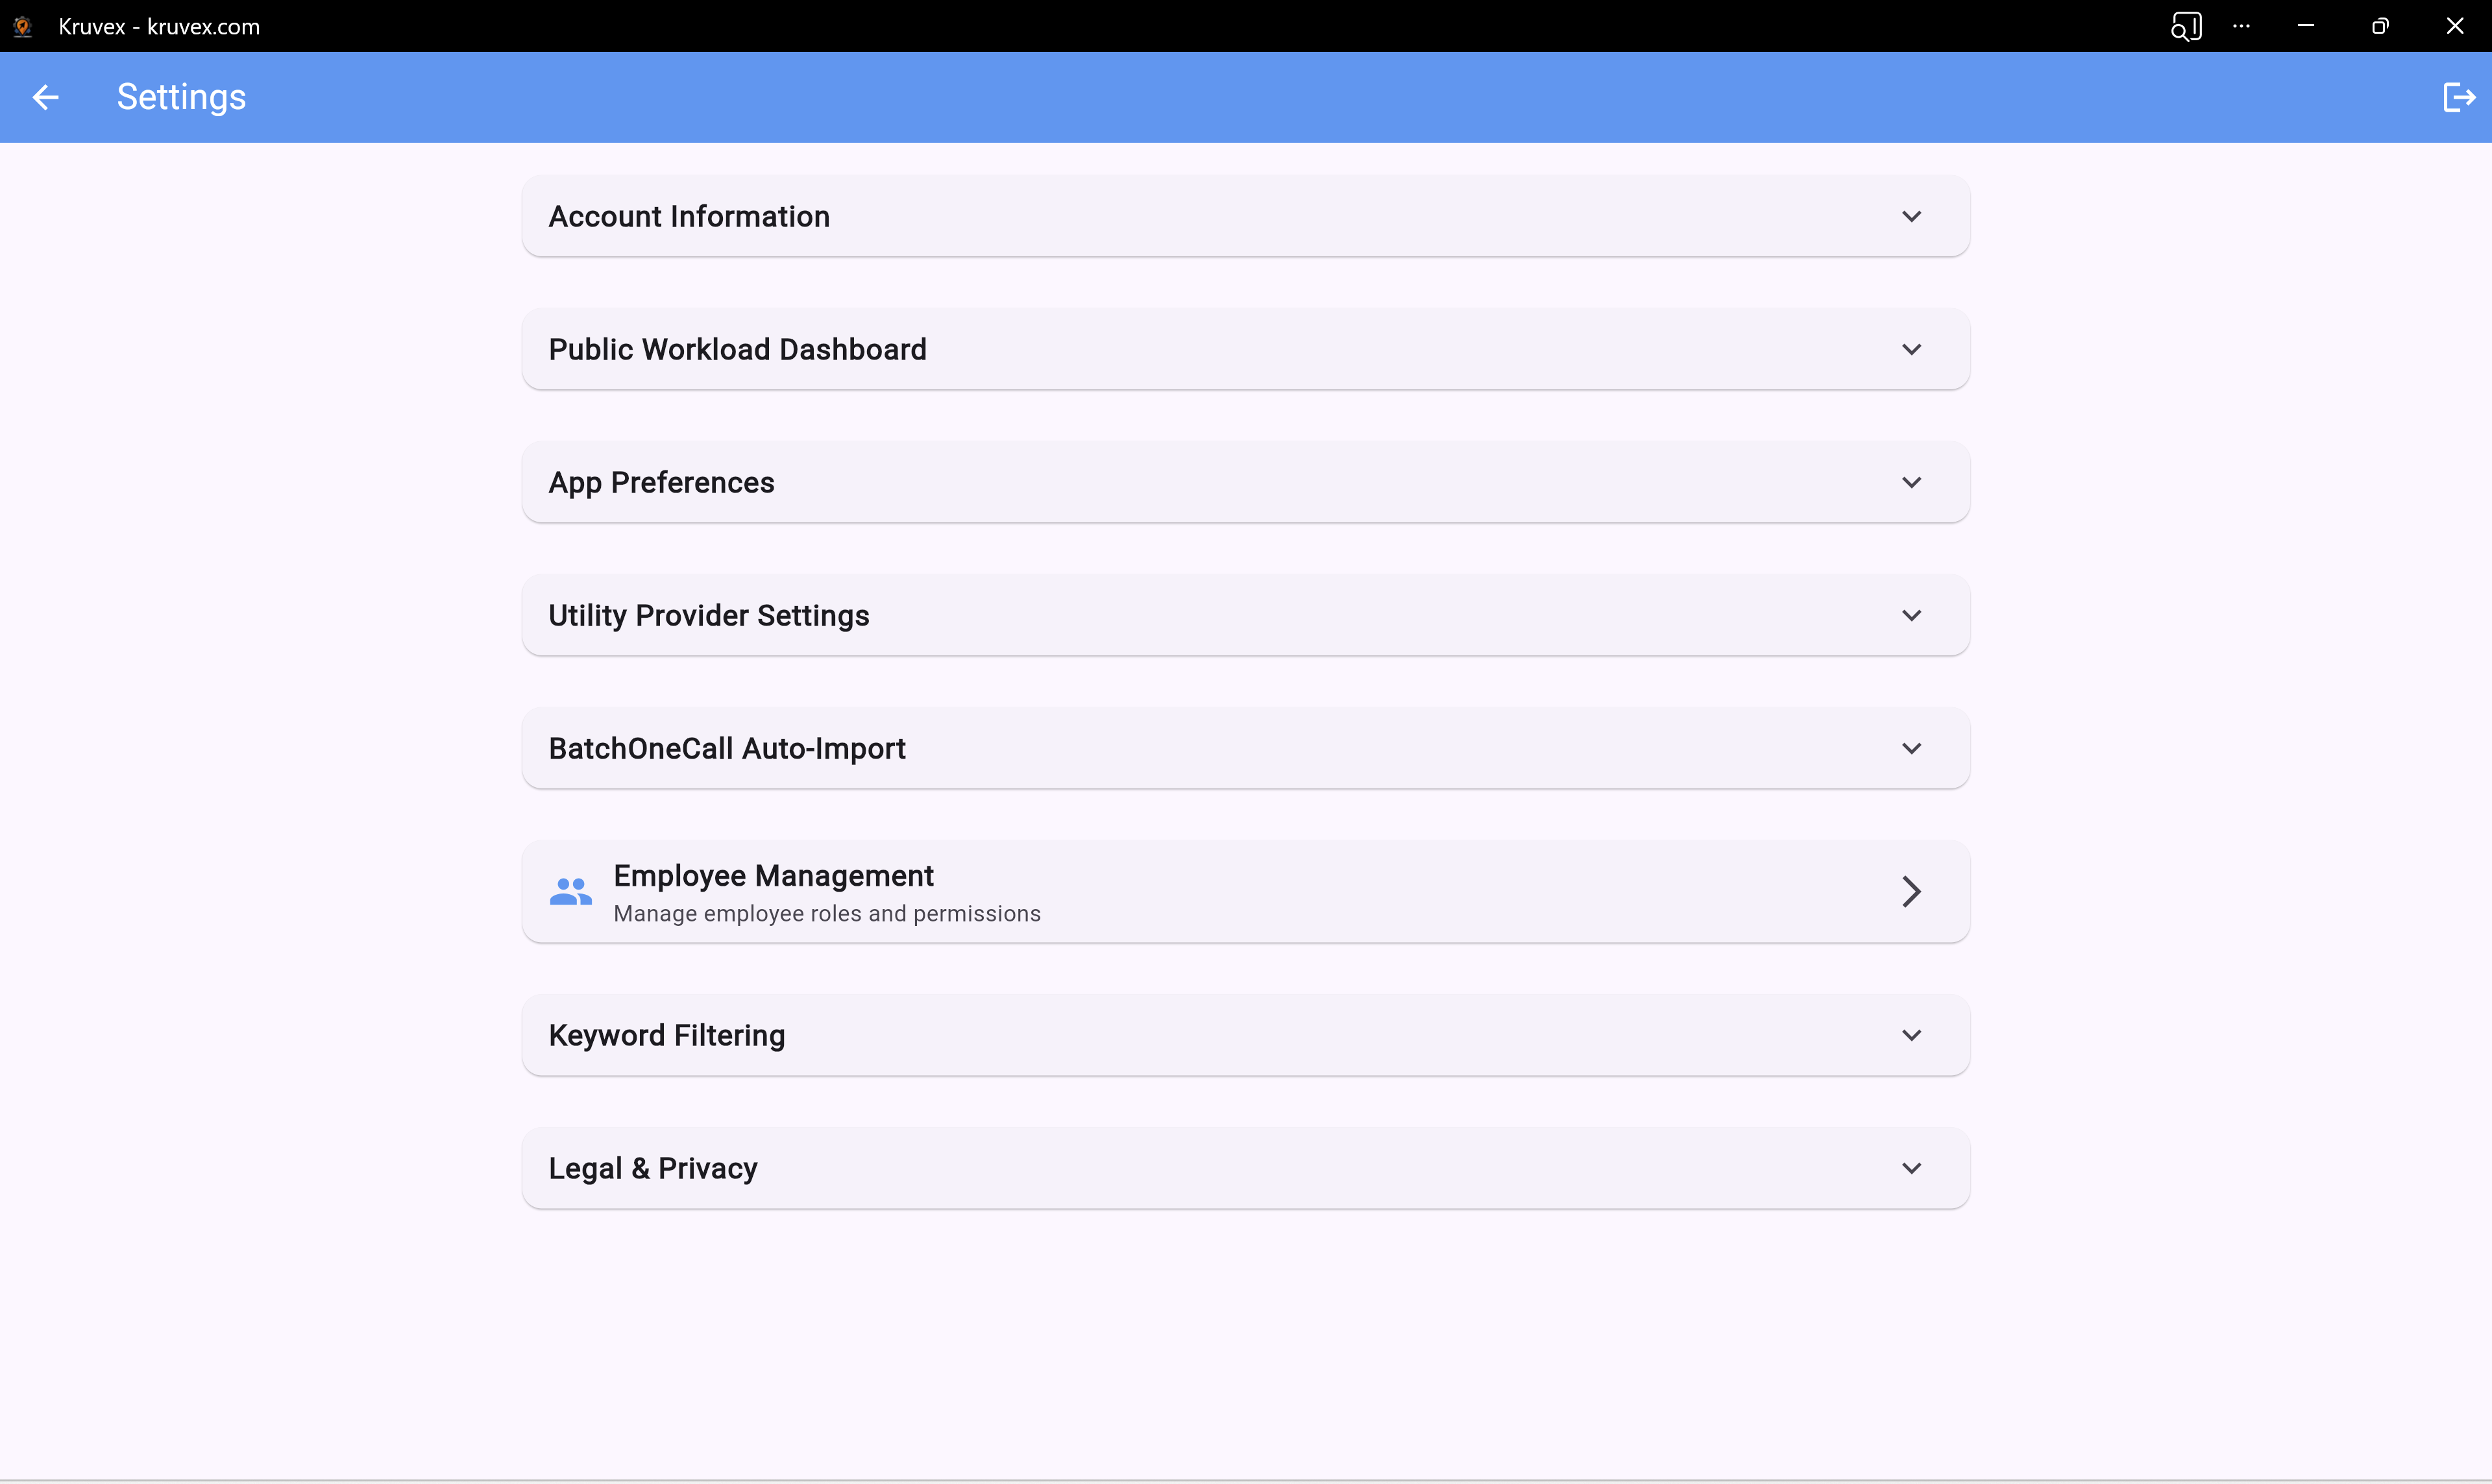Click the Manage employee roles and permissions text

tap(827, 913)
